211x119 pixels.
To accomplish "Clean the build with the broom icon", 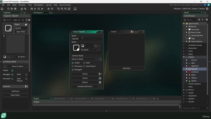I will 42,9.
